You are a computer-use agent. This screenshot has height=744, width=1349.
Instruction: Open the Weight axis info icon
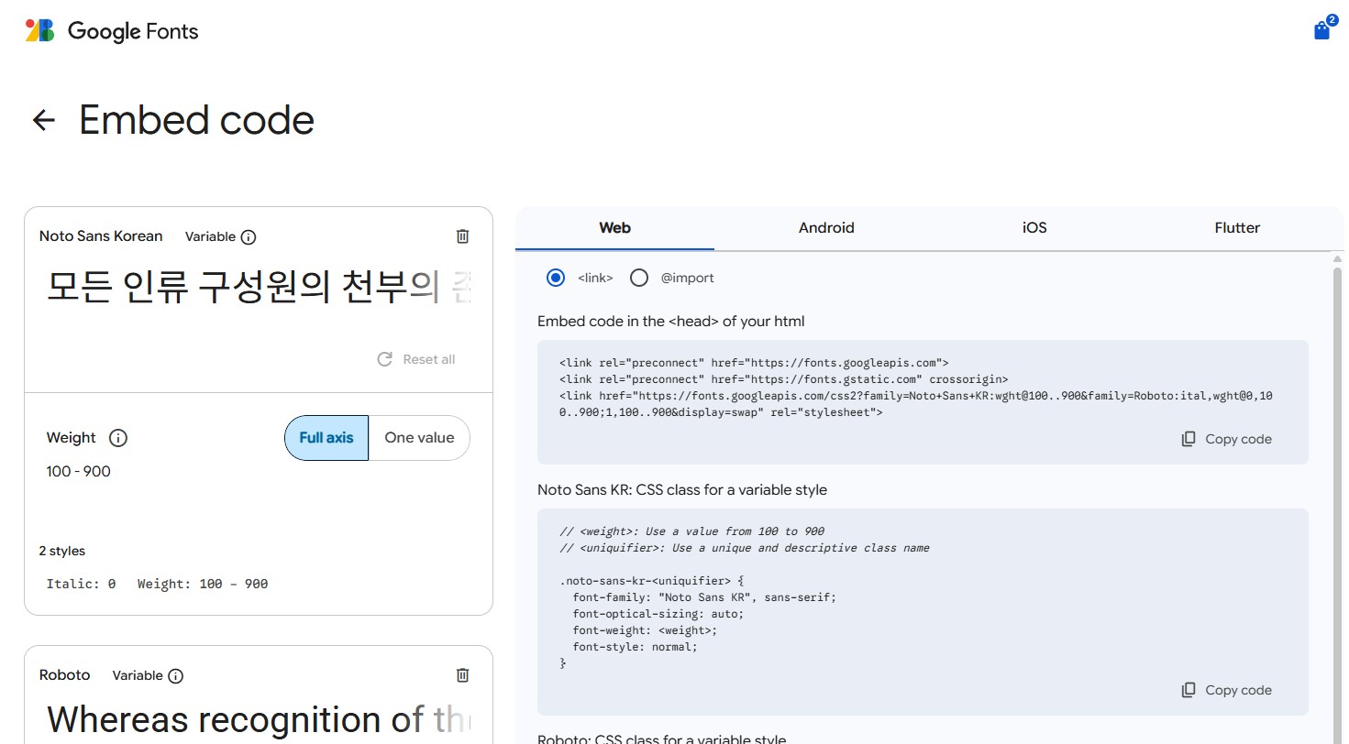click(x=118, y=438)
